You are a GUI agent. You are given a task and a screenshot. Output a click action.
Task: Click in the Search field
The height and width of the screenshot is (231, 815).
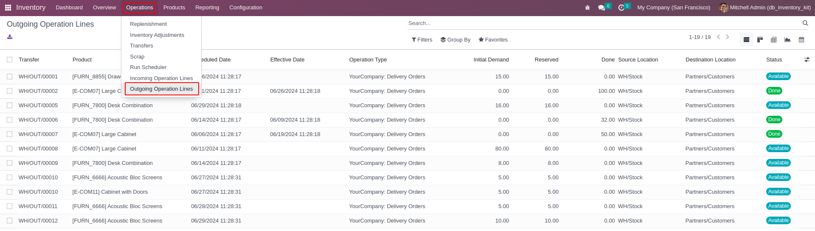603,23
